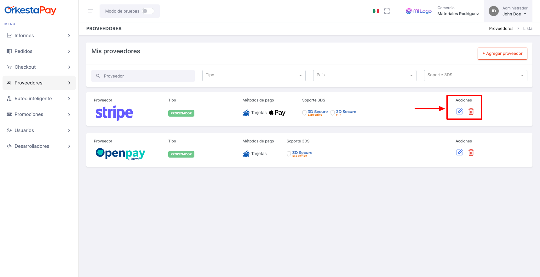Image resolution: width=540 pixels, height=277 pixels.
Task: Click the OrkestaPay logo
Action: pos(30,10)
